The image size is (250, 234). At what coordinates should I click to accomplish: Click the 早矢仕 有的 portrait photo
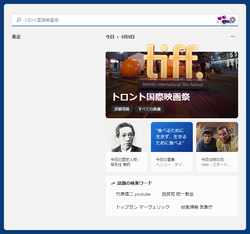point(126,137)
